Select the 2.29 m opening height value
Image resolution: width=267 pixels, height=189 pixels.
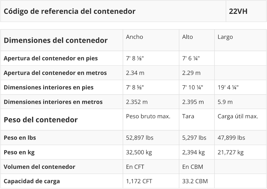[x=191, y=73]
